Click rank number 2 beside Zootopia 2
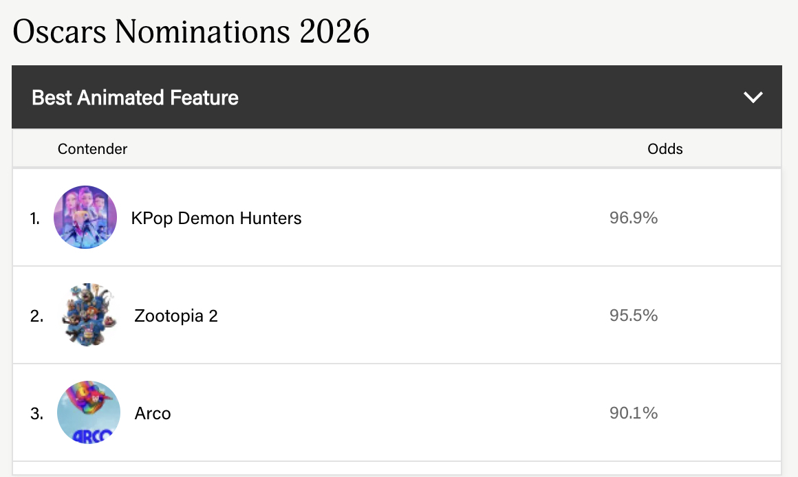 (36, 316)
